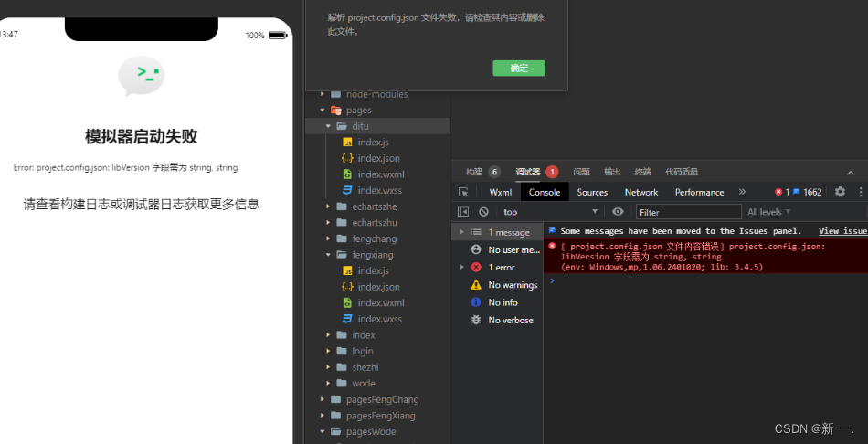Screen dimensions: 868x444
Task: Open the All levels dropdown
Action: click(769, 212)
